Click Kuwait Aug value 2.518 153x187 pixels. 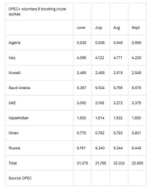coord(118,73)
